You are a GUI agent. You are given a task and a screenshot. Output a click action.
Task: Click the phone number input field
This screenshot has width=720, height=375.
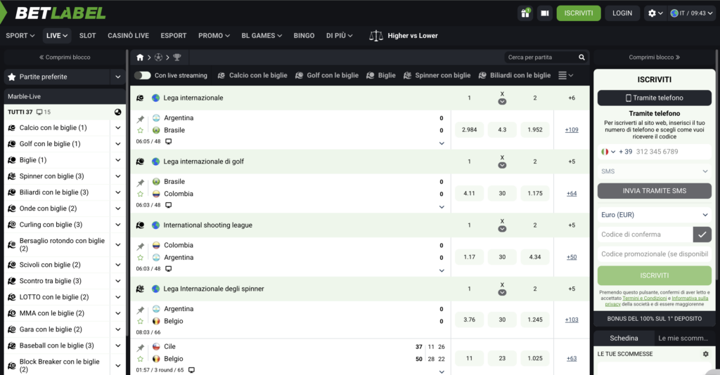(671, 152)
